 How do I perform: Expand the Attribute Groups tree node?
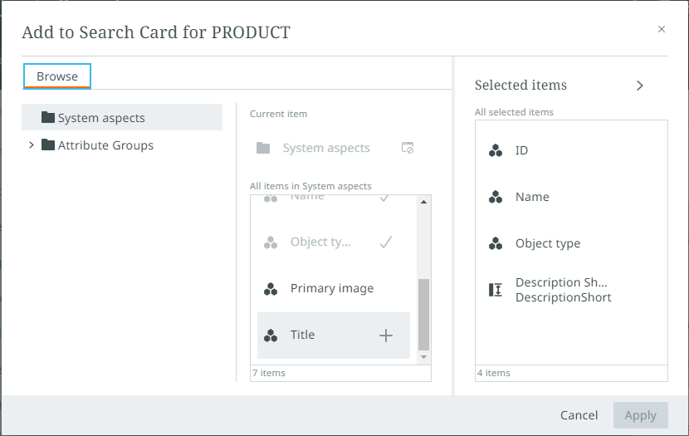coord(32,145)
